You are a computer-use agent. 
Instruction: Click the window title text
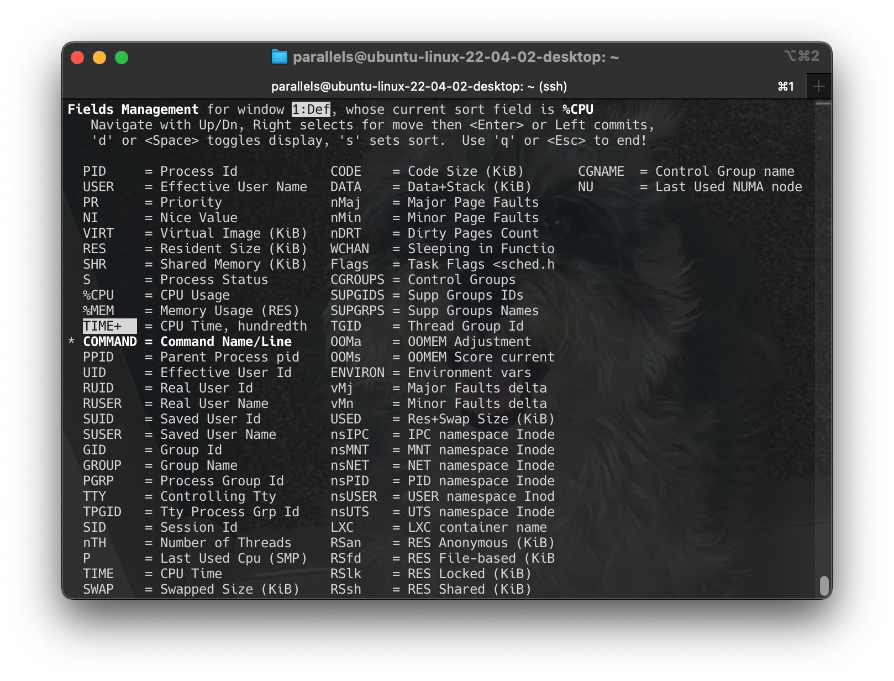coord(456,57)
